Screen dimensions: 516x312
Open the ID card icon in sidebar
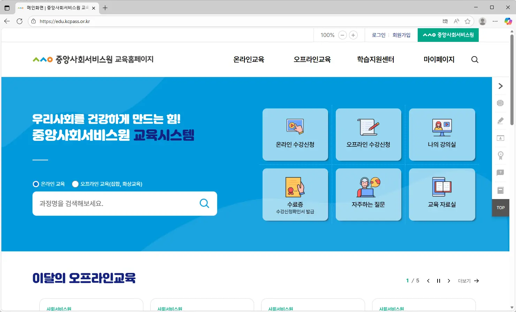[500, 138]
